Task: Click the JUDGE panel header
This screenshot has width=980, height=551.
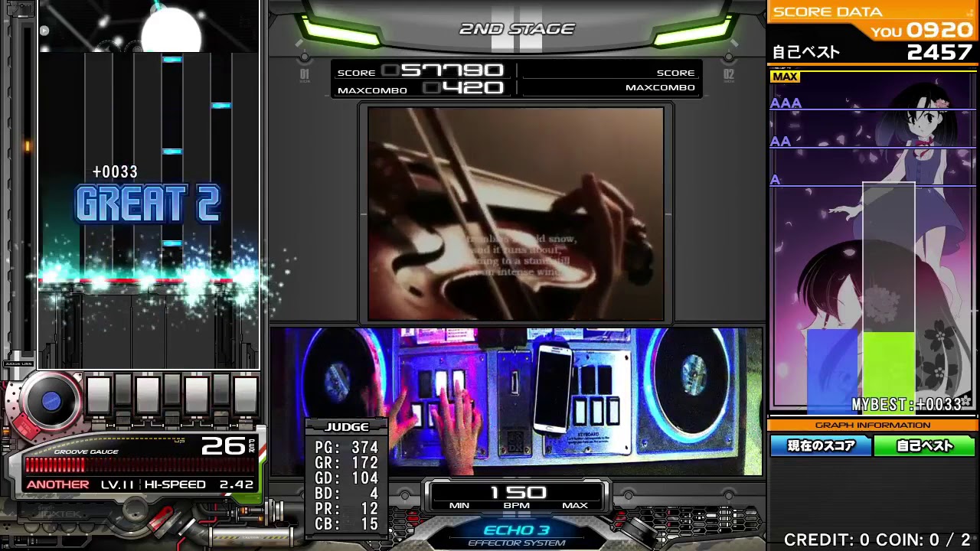Action: 347,427
